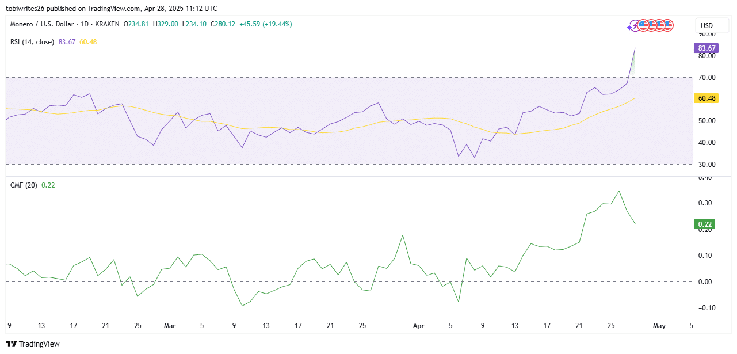Click the purple lightning event icon
The width and height of the screenshot is (737, 354).
(x=633, y=25)
